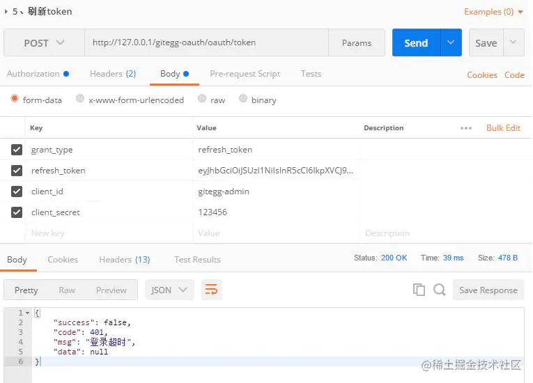The width and height of the screenshot is (533, 383).
Task: Switch response view to Pretty
Action: (26, 290)
